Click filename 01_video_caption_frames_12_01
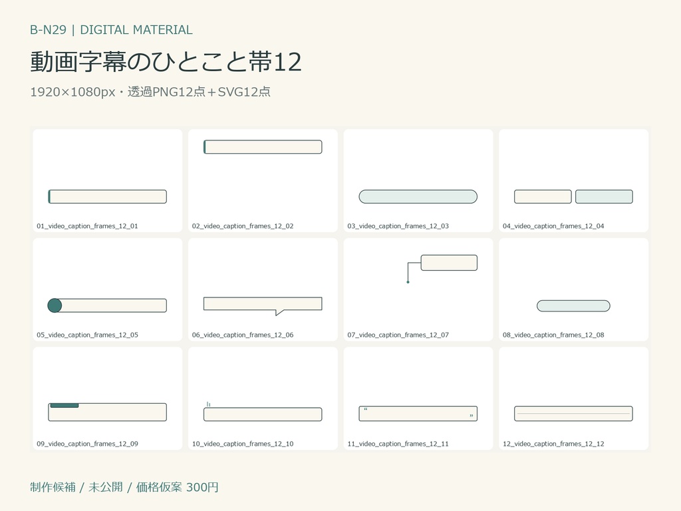Screen dimensions: 681x511 [x=87, y=226]
